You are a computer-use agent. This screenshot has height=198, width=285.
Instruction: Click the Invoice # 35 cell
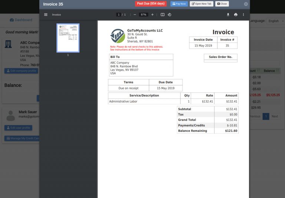click(227, 46)
